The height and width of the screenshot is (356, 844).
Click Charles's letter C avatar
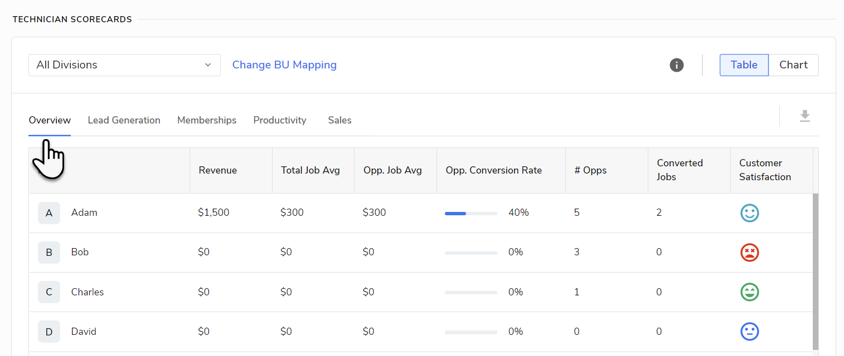pos(49,292)
